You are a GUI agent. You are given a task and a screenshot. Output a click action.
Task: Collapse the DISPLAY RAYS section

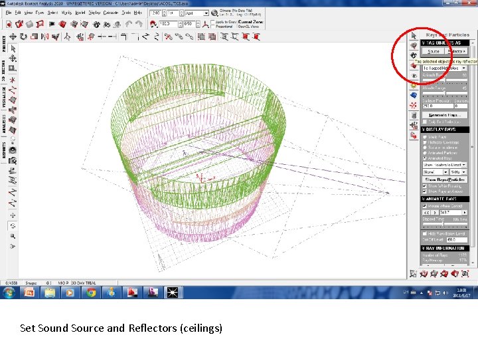pos(445,130)
